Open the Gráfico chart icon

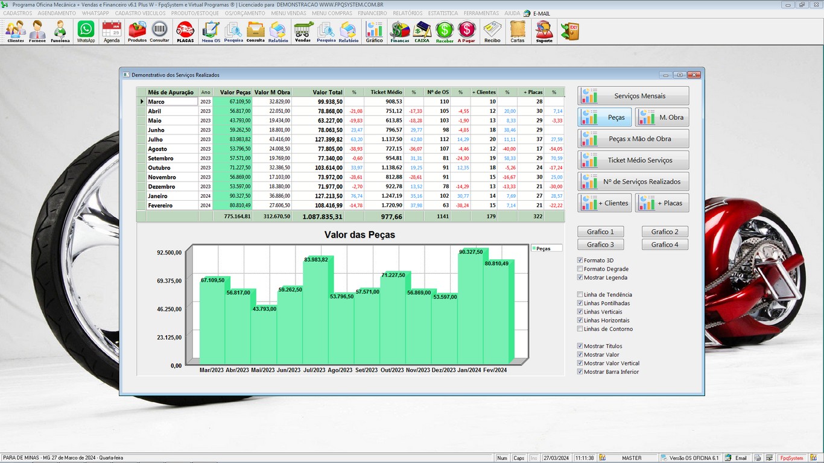coord(374,31)
